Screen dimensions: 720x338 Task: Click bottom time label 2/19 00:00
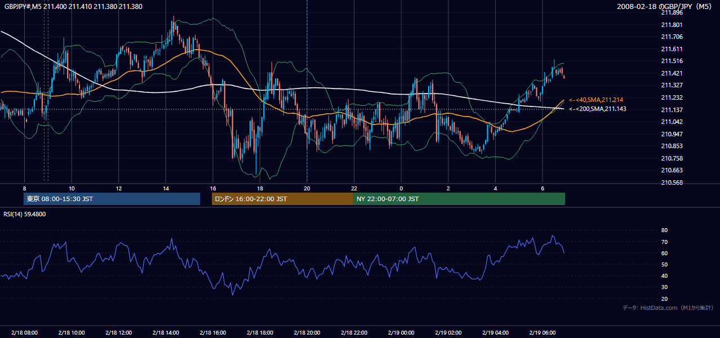coord(401,333)
